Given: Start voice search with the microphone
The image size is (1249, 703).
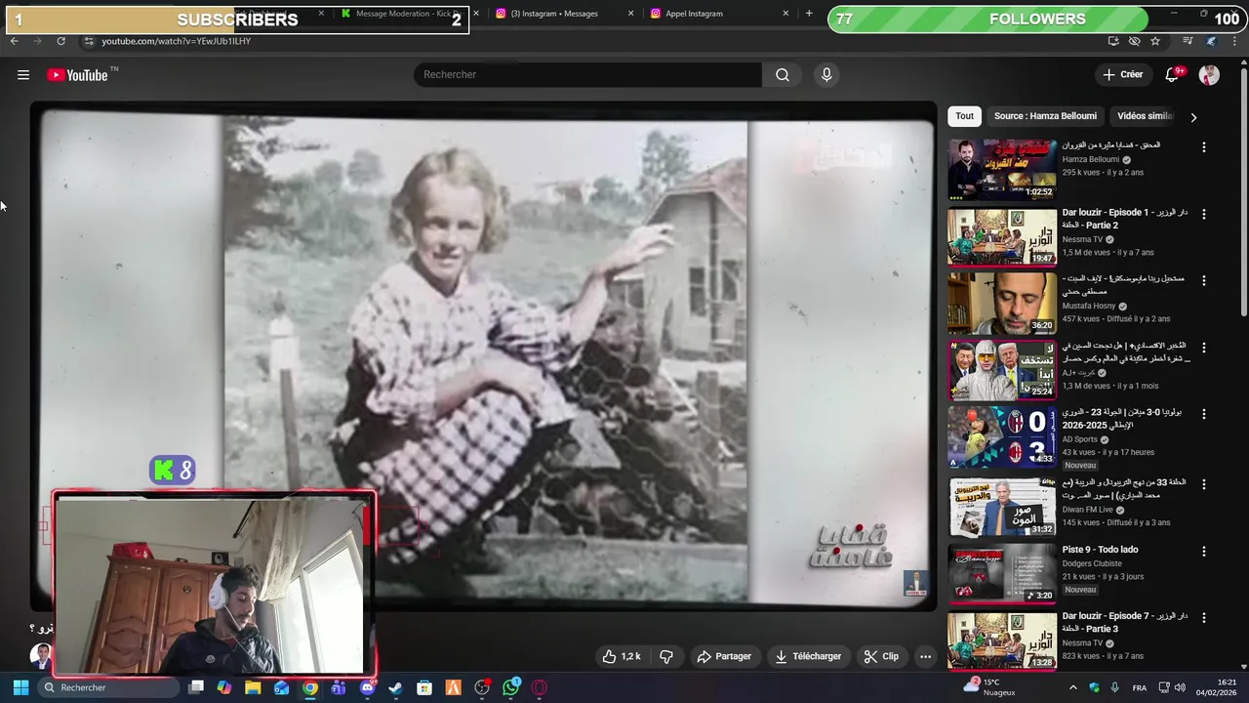Looking at the screenshot, I should (826, 75).
